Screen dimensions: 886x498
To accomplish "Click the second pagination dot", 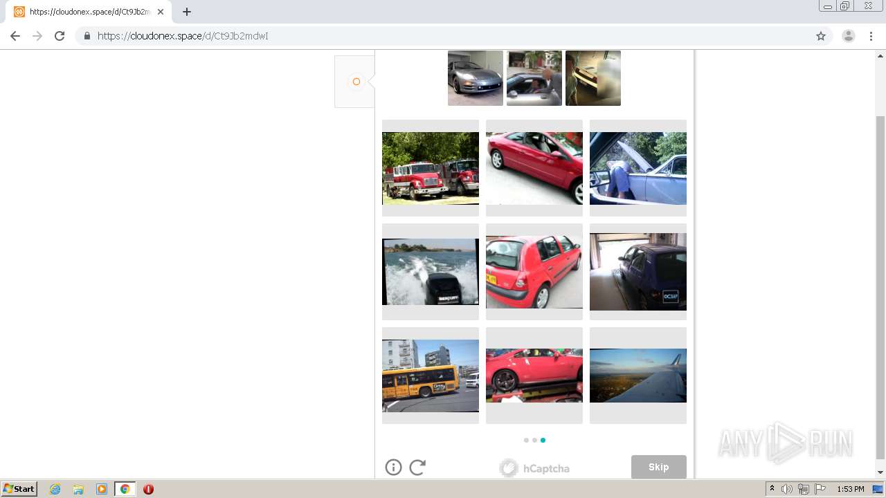I will click(534, 440).
